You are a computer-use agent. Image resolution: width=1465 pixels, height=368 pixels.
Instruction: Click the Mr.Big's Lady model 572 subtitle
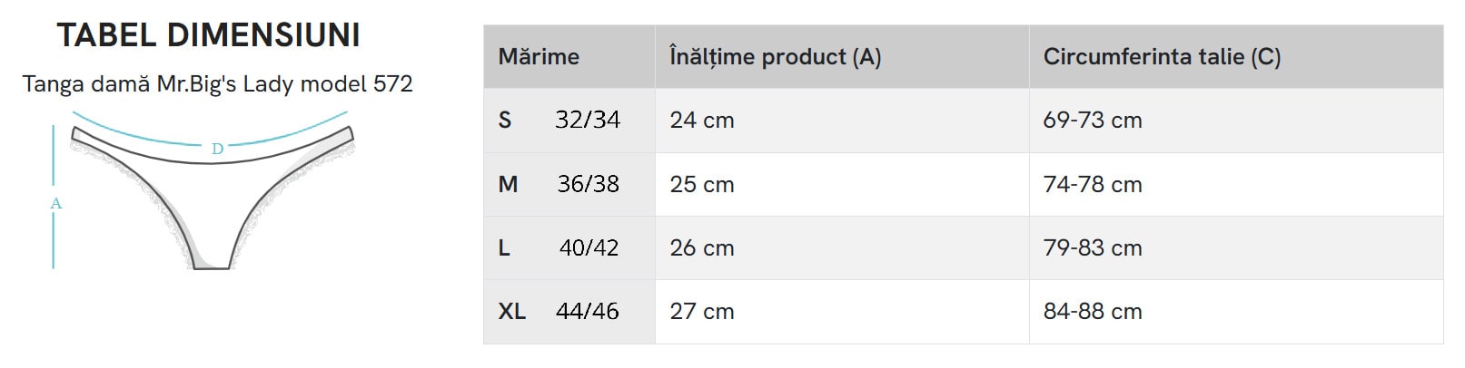218,84
